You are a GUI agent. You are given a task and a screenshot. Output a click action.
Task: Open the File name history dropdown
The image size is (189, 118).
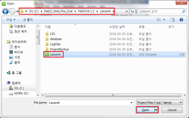[x=131, y=103]
